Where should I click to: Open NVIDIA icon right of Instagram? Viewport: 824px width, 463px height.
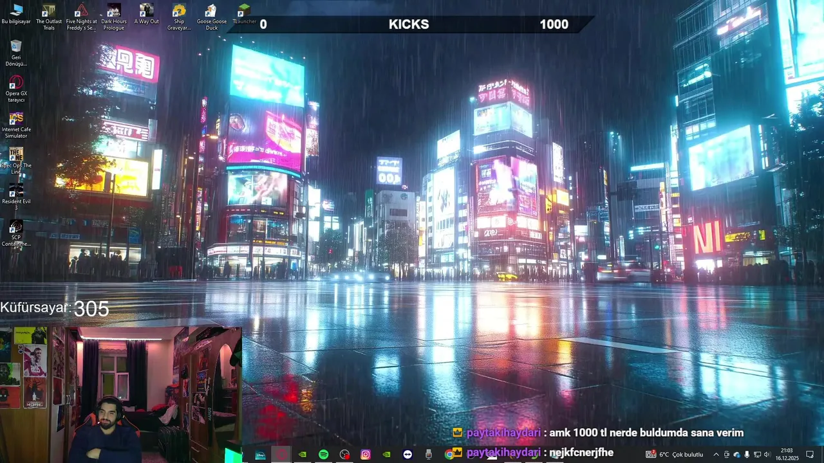[x=386, y=454]
